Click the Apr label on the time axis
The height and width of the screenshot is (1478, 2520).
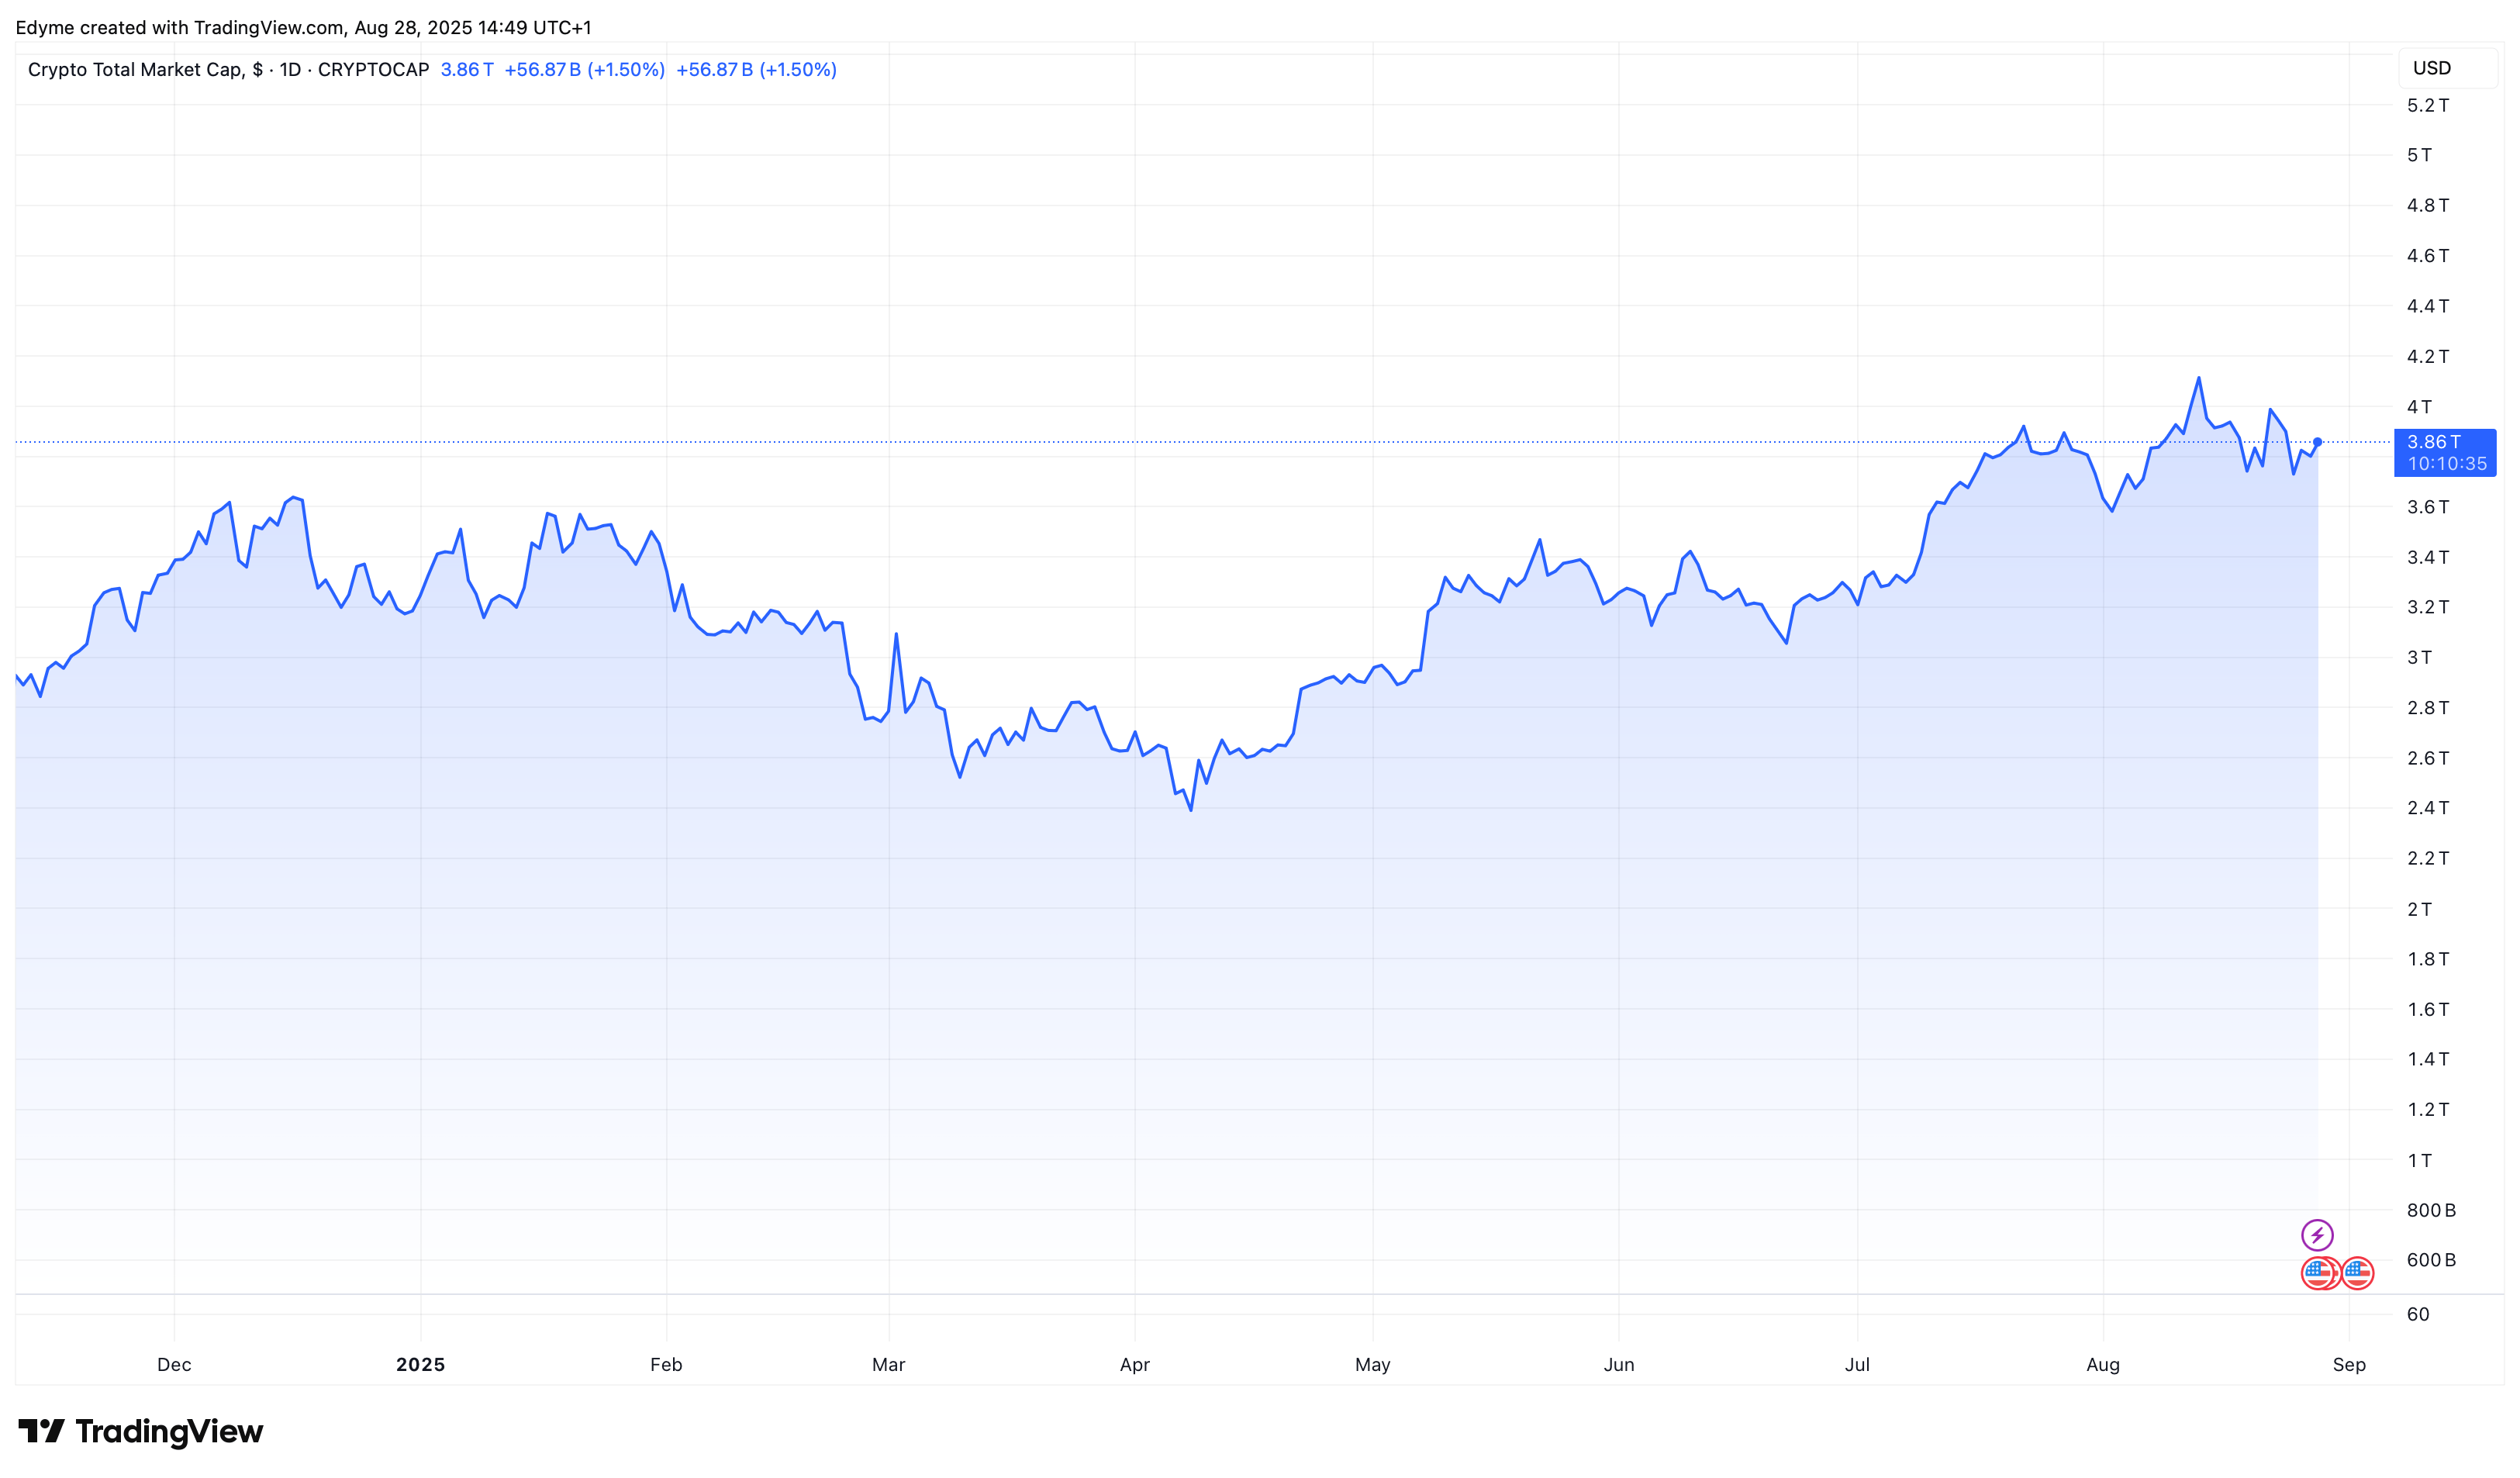pos(1134,1364)
